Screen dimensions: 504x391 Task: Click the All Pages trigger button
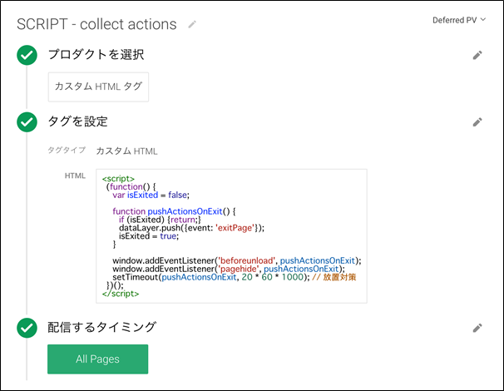[x=97, y=359]
